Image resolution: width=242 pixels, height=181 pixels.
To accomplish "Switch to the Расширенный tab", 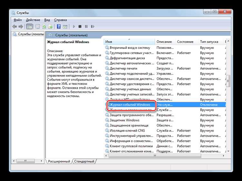I will point(59,161).
